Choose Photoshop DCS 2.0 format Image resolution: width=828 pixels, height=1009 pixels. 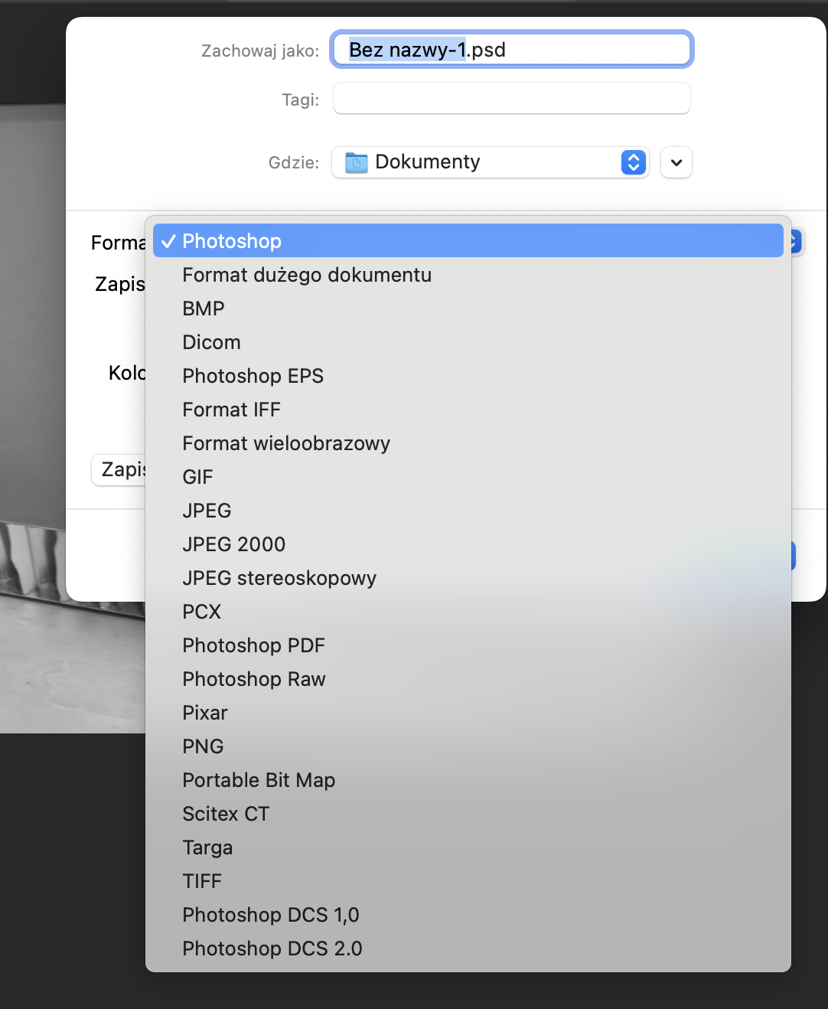[272, 948]
